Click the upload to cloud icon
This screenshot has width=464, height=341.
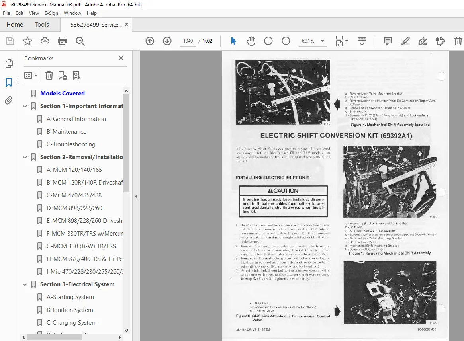45,41
